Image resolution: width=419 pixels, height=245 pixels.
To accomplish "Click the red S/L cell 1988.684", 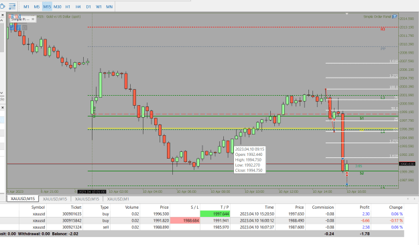I will [x=185, y=220].
